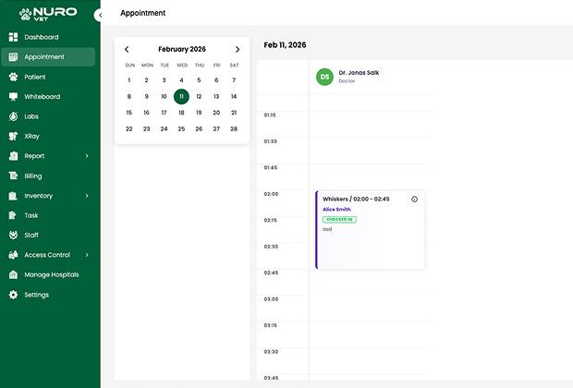Click the 'asd' note in appointment card
This screenshot has height=388, width=573.
327,229
